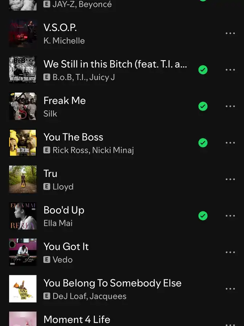
Task: Open more options for V.S.O.P.
Action: 230,33
